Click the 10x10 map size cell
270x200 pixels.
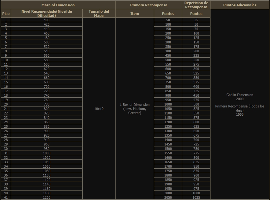click(x=99, y=109)
